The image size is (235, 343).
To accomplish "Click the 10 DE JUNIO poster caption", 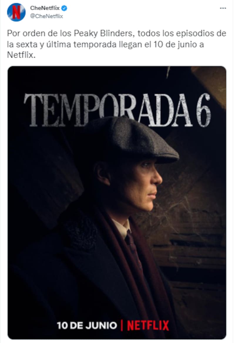I will (87, 325).
